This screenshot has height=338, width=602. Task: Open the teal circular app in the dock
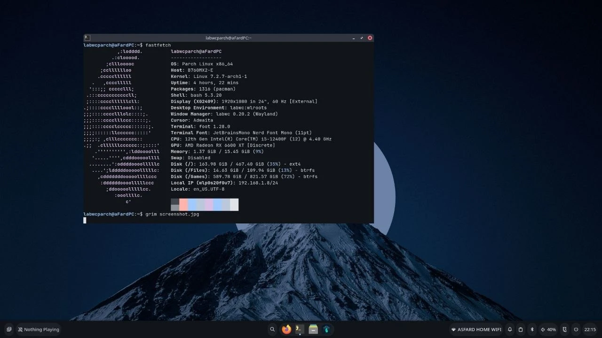coord(327,330)
